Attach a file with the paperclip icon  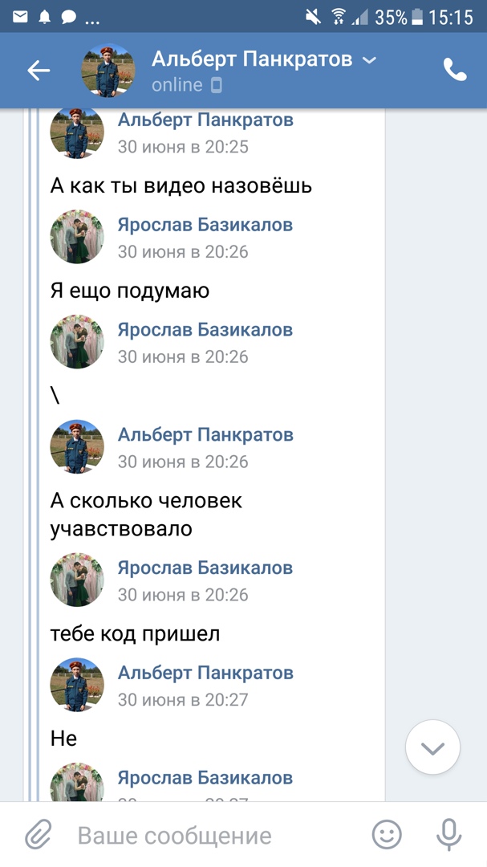(38, 835)
